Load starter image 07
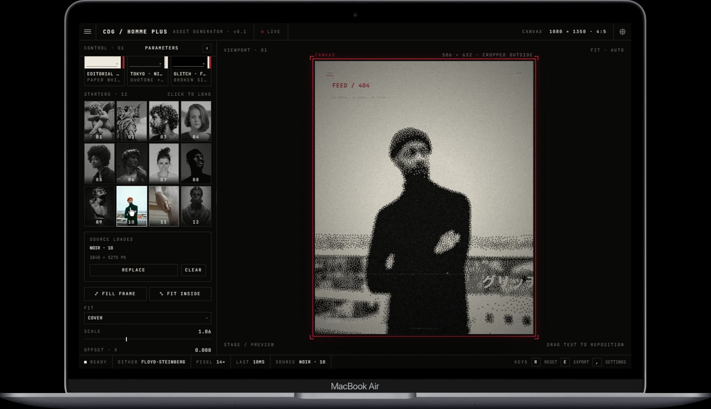The height and width of the screenshot is (409, 711). pyautogui.click(x=164, y=163)
